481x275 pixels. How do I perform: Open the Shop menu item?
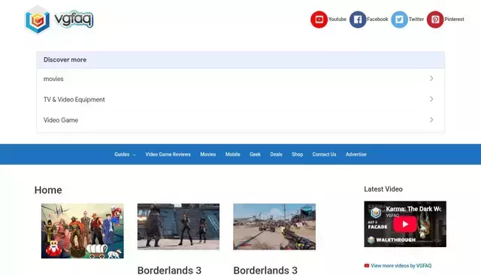(298, 154)
